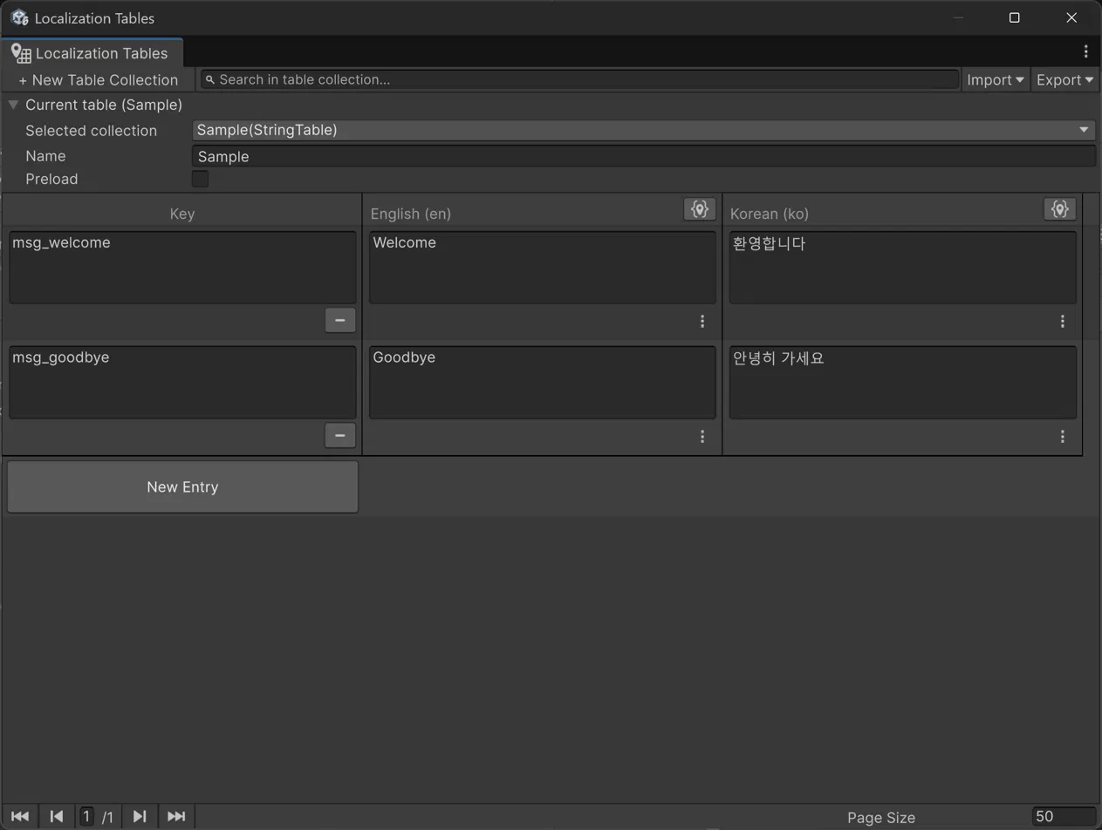Screen dimensions: 1102x830
Task: Remove the msg_goodbye entry with minus button
Action: [340, 435]
